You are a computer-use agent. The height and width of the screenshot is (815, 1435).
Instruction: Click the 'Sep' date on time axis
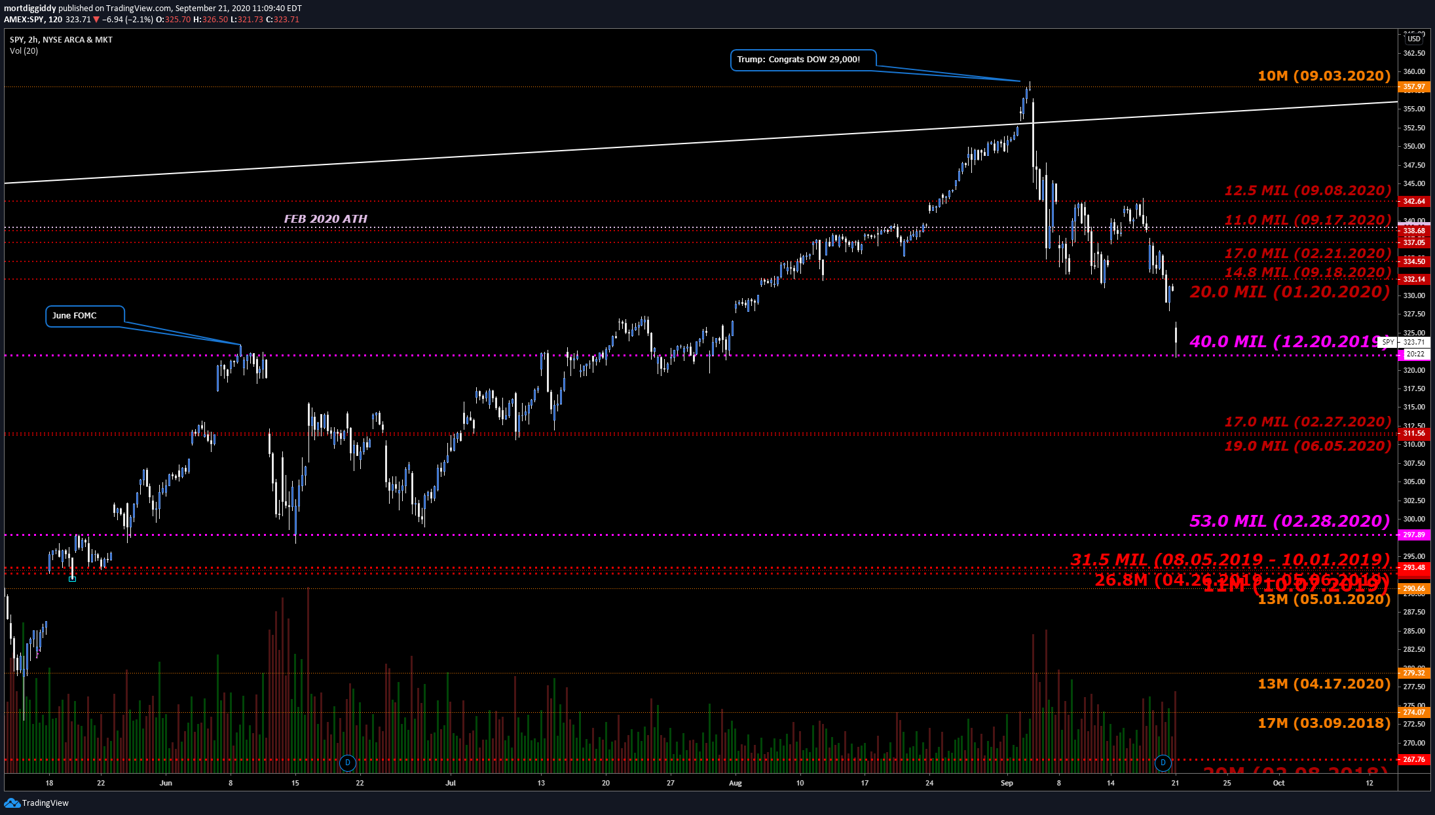[x=1007, y=783]
